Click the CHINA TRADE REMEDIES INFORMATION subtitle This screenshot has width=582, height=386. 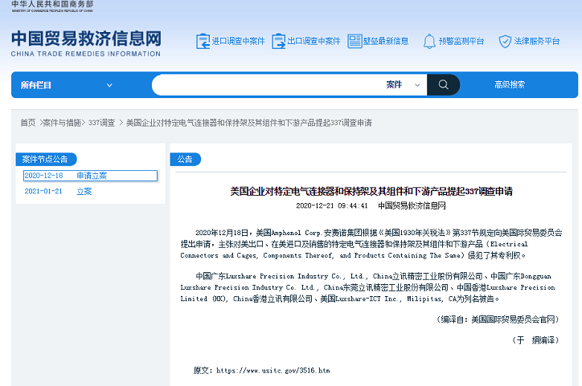pos(86,54)
